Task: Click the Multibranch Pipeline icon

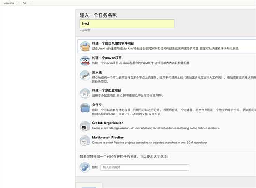Action: pyautogui.click(x=85, y=140)
